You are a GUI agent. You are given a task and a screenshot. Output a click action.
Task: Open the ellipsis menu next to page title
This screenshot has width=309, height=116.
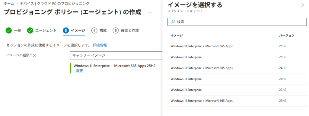149,12
